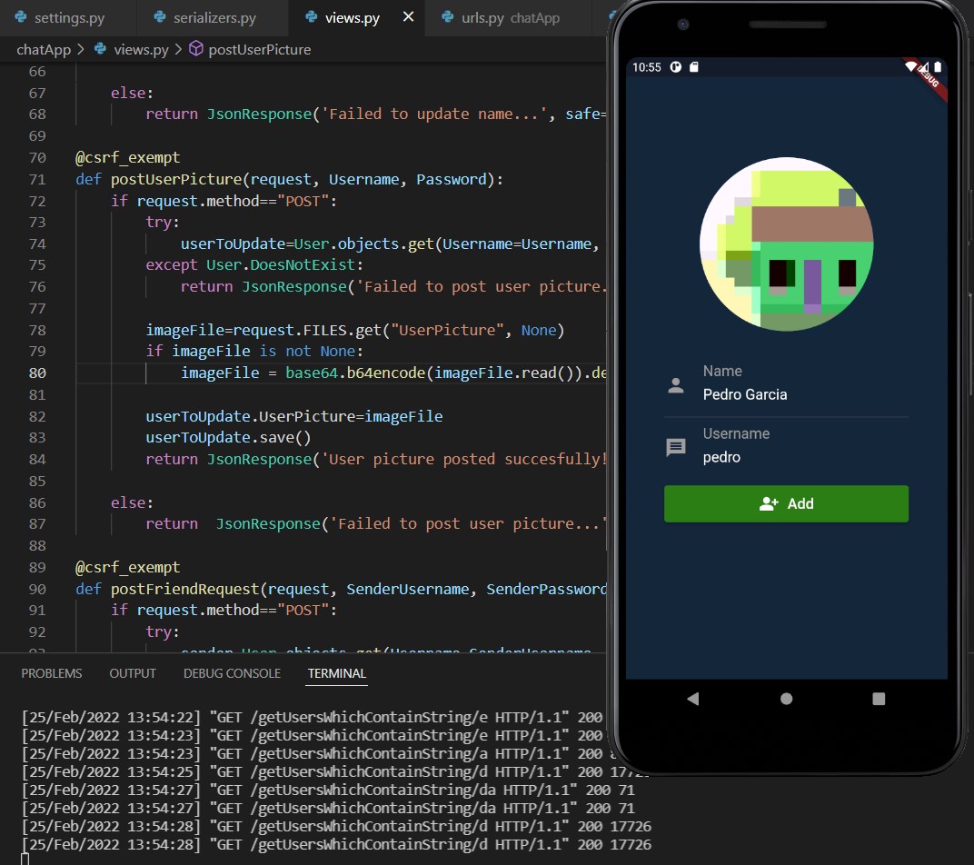
Task: Click the person icon beside Name
Action: coord(676,385)
